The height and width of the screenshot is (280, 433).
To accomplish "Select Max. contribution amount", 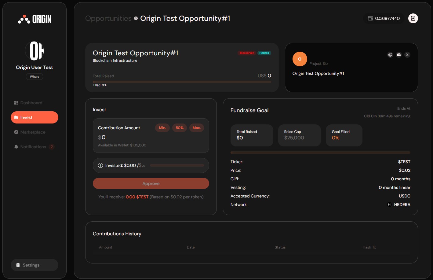I will click(x=197, y=128).
